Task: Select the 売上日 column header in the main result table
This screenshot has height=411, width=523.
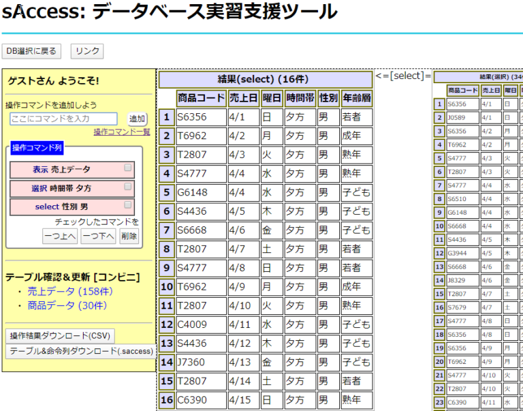Action: coord(243,98)
